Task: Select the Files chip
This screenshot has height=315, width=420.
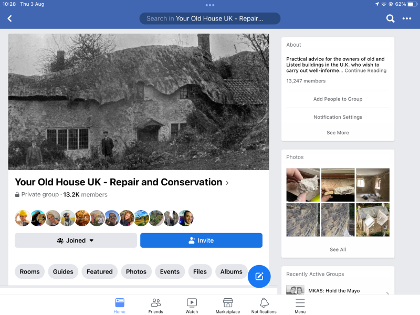Action: tap(200, 271)
